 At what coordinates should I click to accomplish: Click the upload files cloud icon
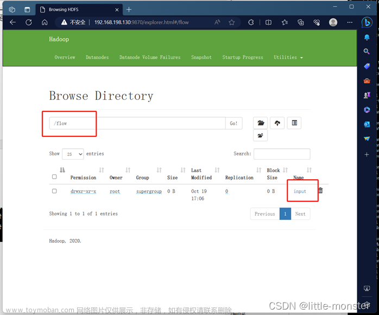pos(277,123)
